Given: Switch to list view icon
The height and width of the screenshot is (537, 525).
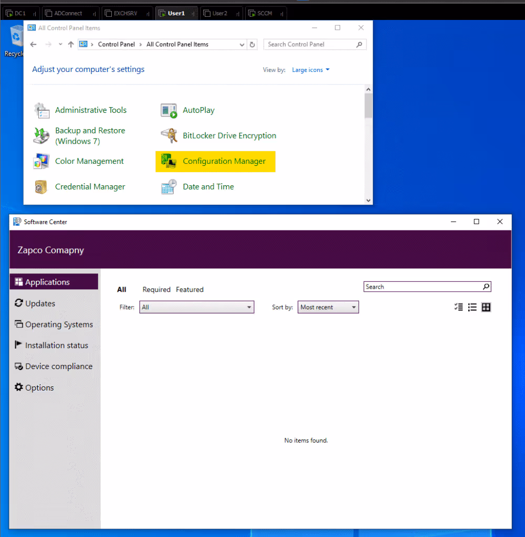Looking at the screenshot, I should coord(472,307).
